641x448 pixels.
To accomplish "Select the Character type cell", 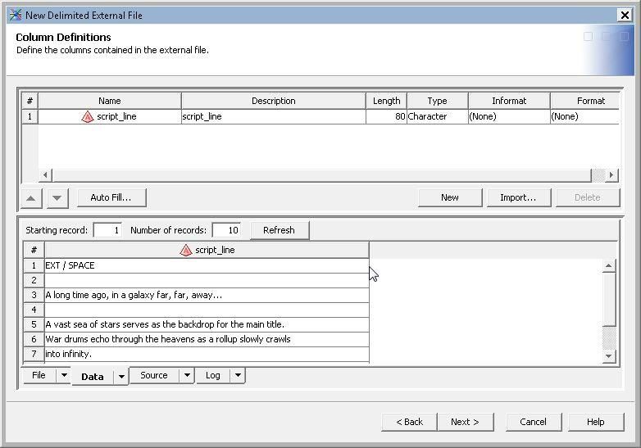I will 438,117.
